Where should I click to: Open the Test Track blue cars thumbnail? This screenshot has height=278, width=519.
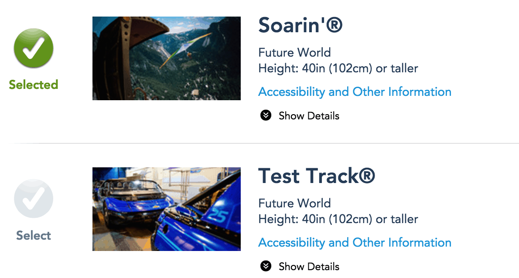(x=167, y=209)
